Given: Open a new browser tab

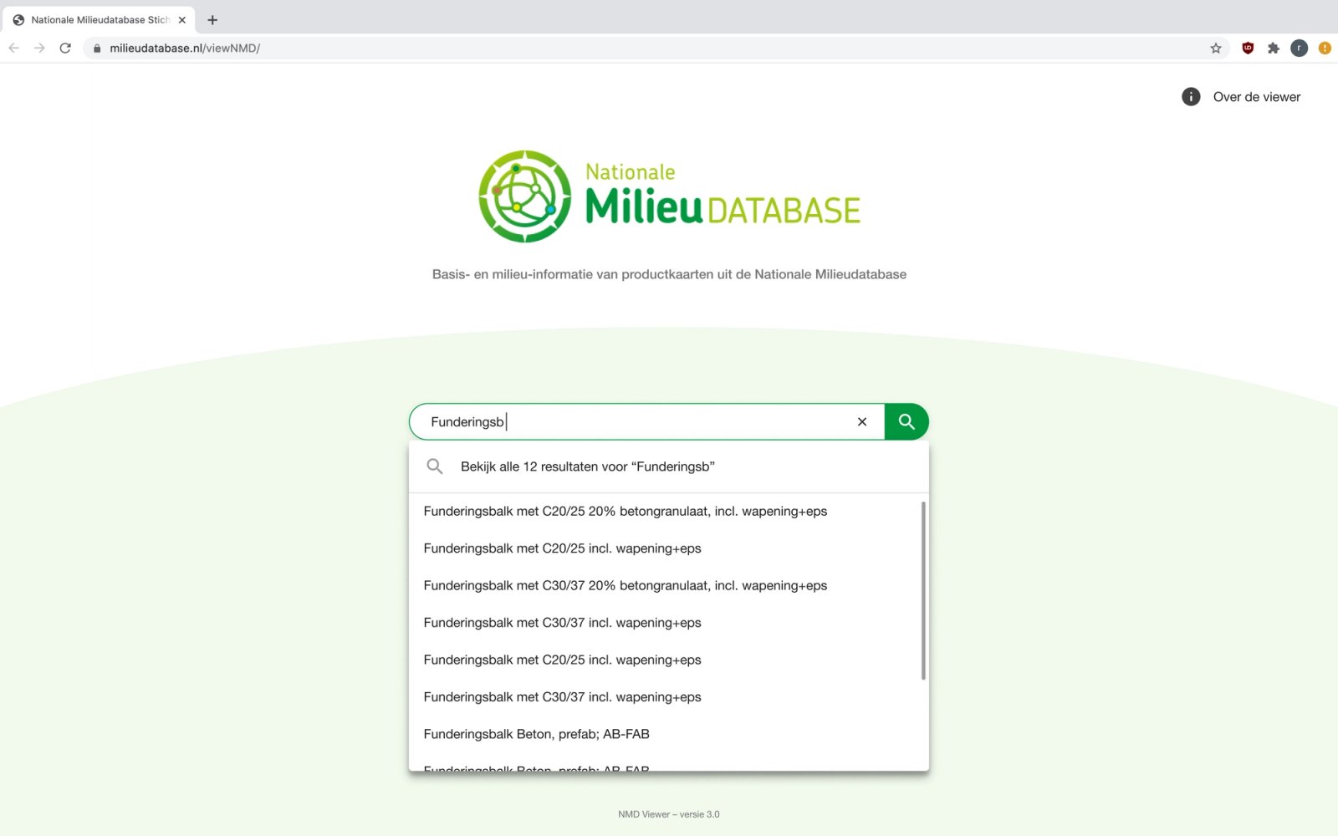Looking at the screenshot, I should (212, 19).
